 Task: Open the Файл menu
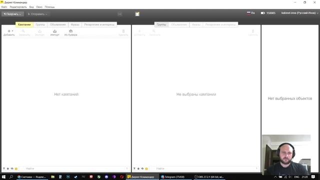point(4,7)
